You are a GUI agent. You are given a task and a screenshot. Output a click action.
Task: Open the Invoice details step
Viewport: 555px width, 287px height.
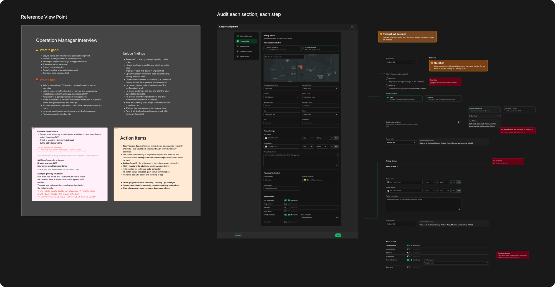(246, 57)
